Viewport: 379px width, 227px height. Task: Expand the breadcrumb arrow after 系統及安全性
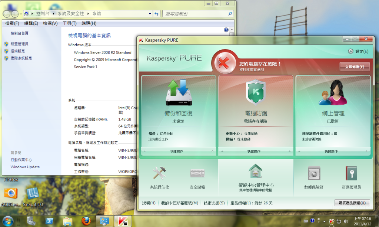tap(88, 14)
